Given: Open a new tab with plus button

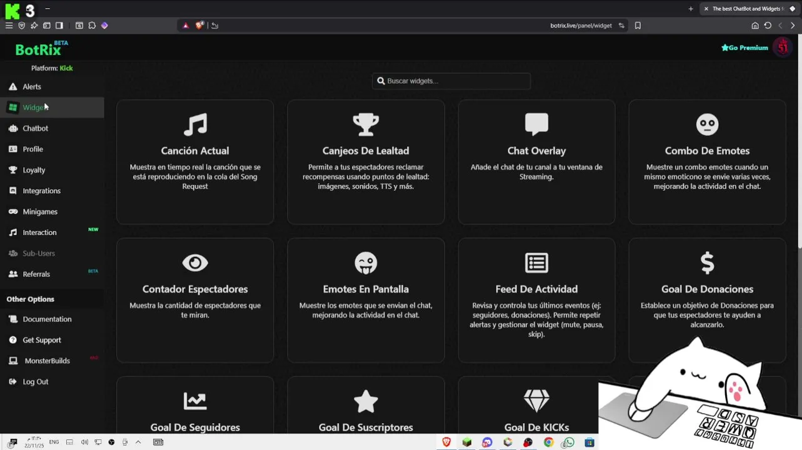Looking at the screenshot, I should click(691, 9).
